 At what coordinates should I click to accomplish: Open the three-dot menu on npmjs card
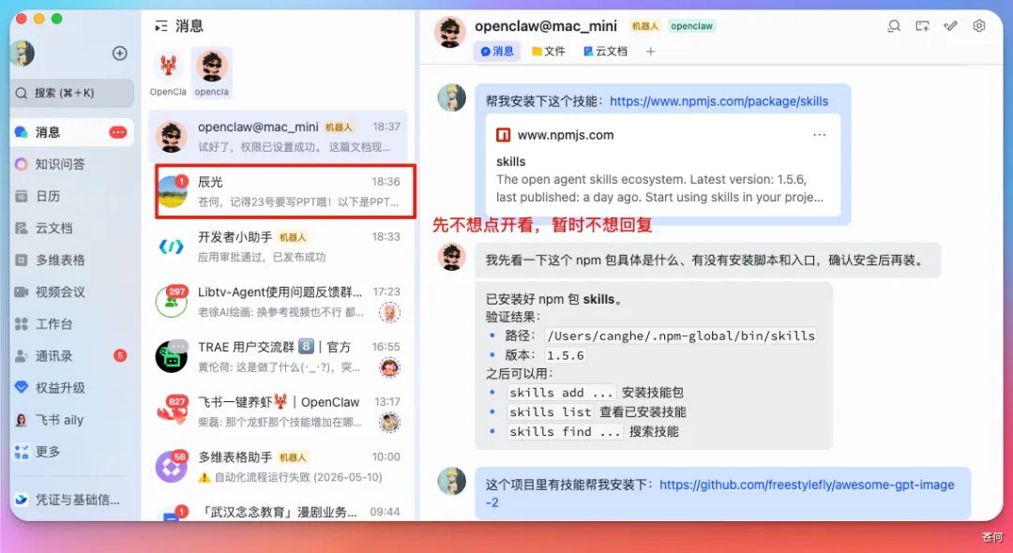pyautogui.click(x=819, y=135)
